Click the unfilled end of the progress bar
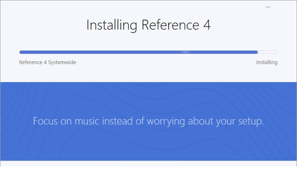The width and height of the screenshot is (297, 173). tap(267, 52)
